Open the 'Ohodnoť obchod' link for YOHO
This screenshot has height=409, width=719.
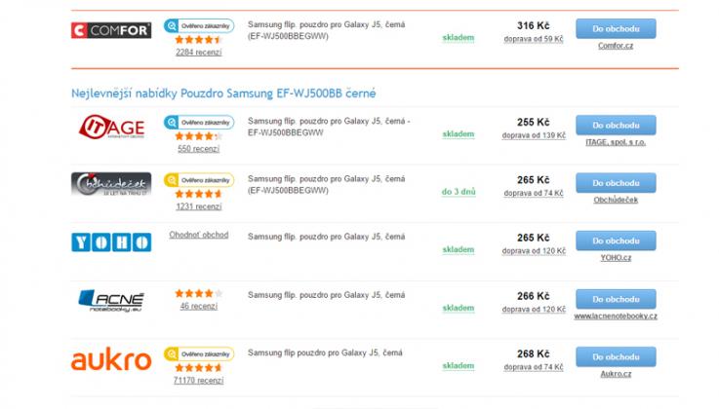tap(199, 235)
